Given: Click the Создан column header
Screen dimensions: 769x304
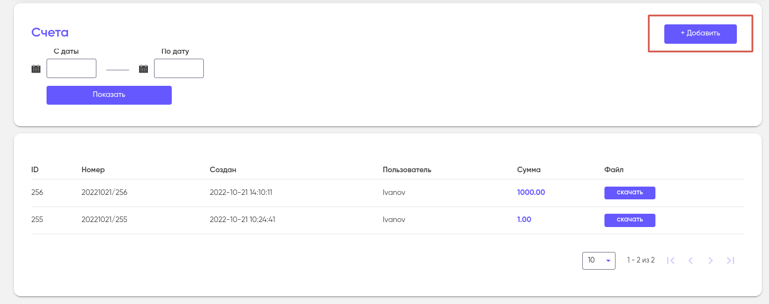Looking at the screenshot, I should click(223, 169).
